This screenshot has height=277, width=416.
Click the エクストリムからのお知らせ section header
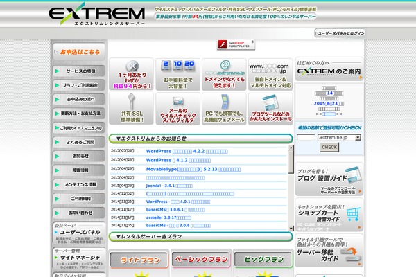201,138
